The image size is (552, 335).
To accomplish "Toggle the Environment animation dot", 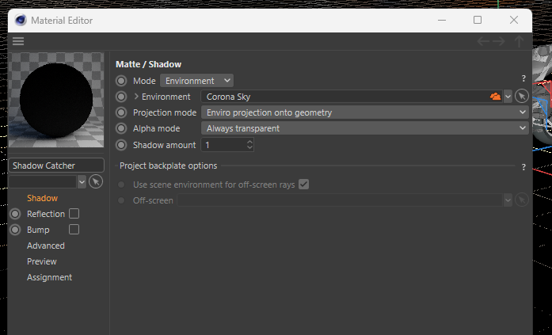I will [121, 97].
